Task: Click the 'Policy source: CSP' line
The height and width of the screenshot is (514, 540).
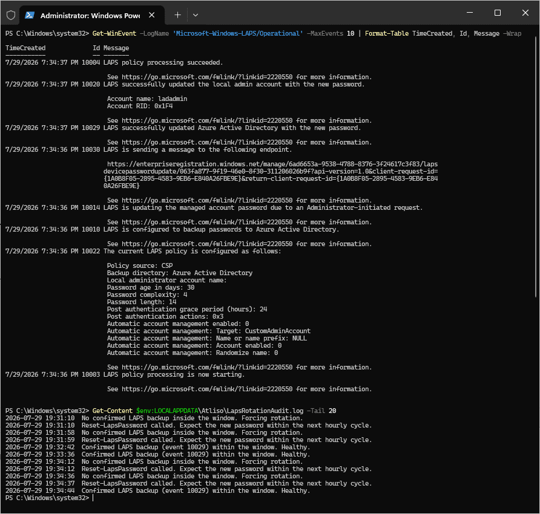Action: [140, 265]
